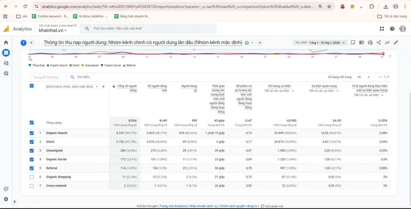Toggle Unassigned series in chart legend
This screenshot has width=411, height=209.
click(x=90, y=66)
